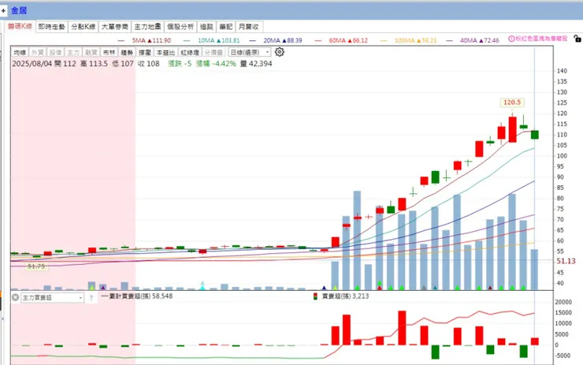Viewport: 583px width, 365px height.
Task: Toggle the 分價量 button
Action: click(x=214, y=53)
